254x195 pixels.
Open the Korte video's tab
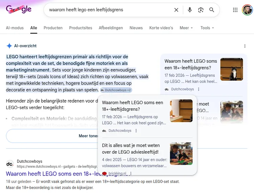161,28
